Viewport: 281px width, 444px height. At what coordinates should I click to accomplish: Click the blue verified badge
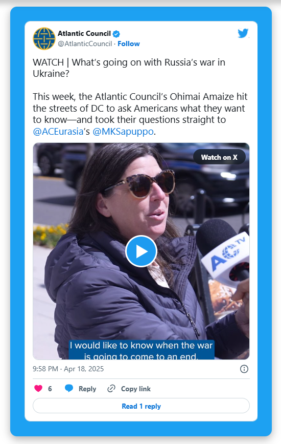coord(116,34)
